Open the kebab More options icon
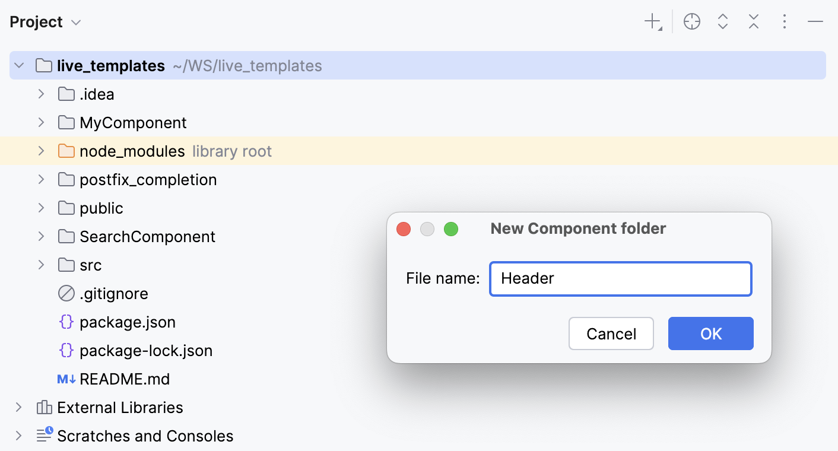The width and height of the screenshot is (838, 451). tap(784, 21)
